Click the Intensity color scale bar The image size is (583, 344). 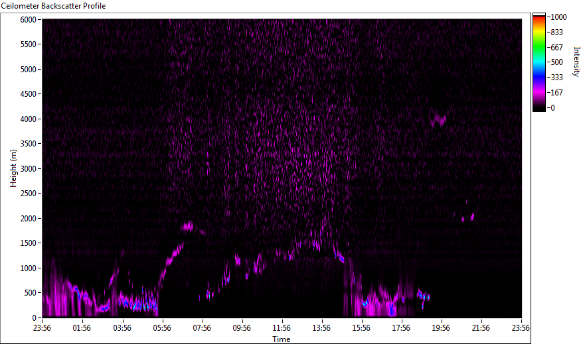tap(539, 62)
